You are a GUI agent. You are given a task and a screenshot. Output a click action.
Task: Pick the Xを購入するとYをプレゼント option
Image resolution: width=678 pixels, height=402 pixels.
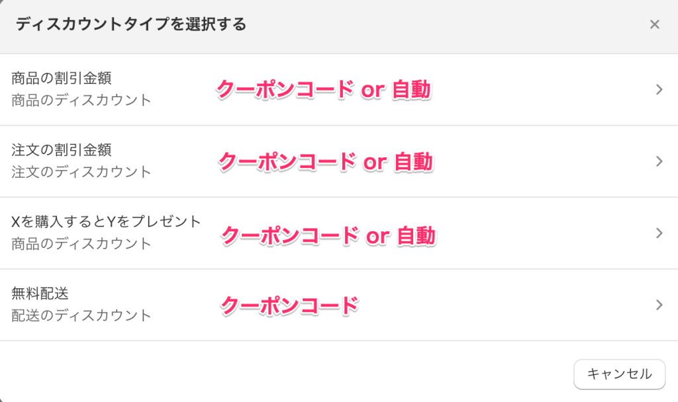(106, 221)
